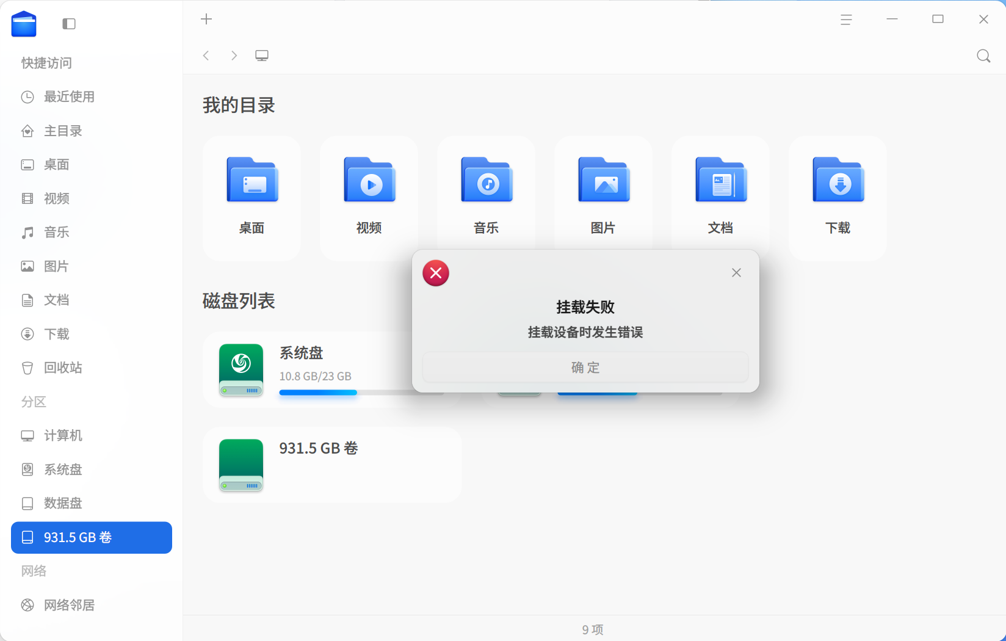Select 桌面 in the sidebar
Image resolution: width=1006 pixels, height=641 pixels.
pyautogui.click(x=92, y=164)
